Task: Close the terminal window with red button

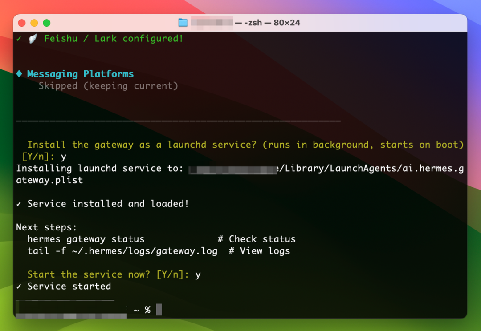Action: point(22,23)
